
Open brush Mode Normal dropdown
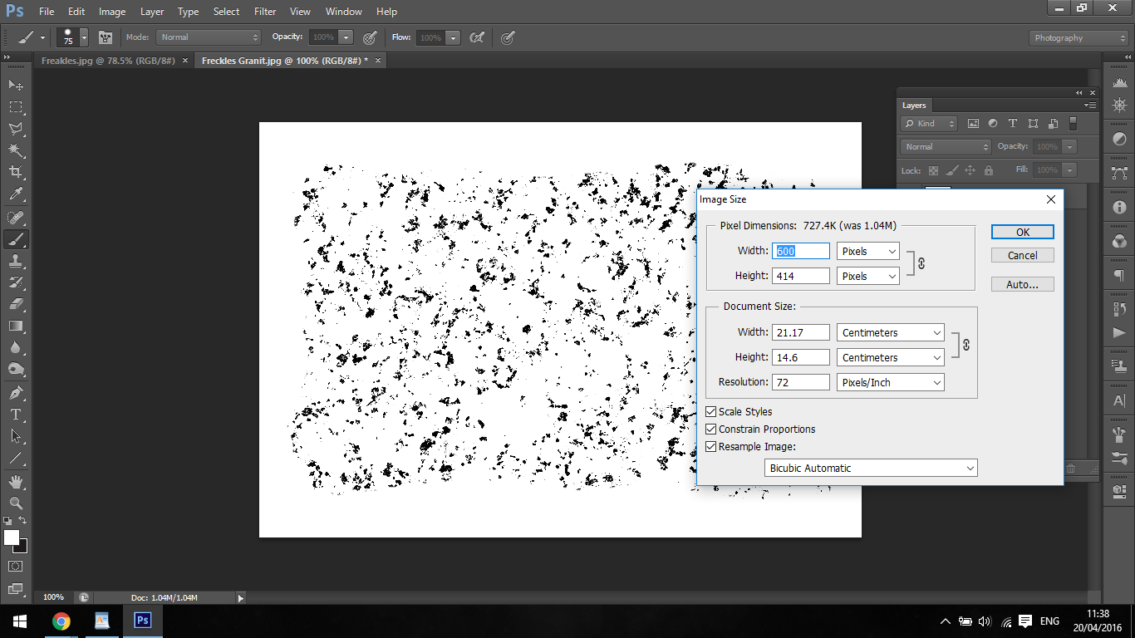(209, 37)
